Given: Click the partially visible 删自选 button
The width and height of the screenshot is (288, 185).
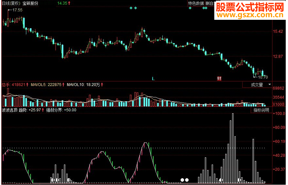Looking at the screenshot, I should point(210,3).
